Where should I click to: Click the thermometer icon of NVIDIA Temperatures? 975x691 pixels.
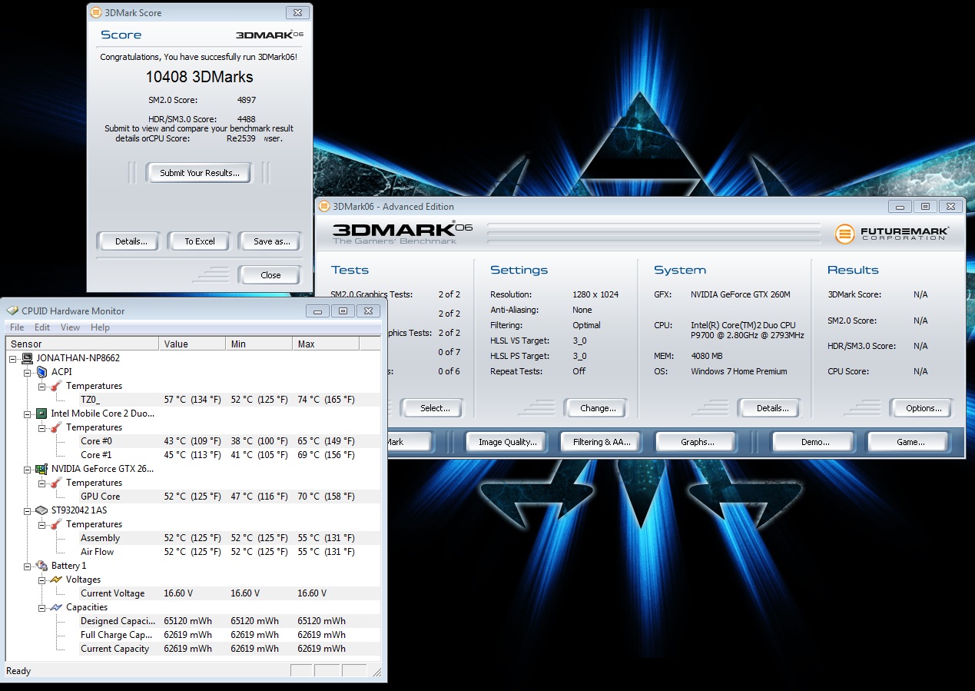pos(56,483)
